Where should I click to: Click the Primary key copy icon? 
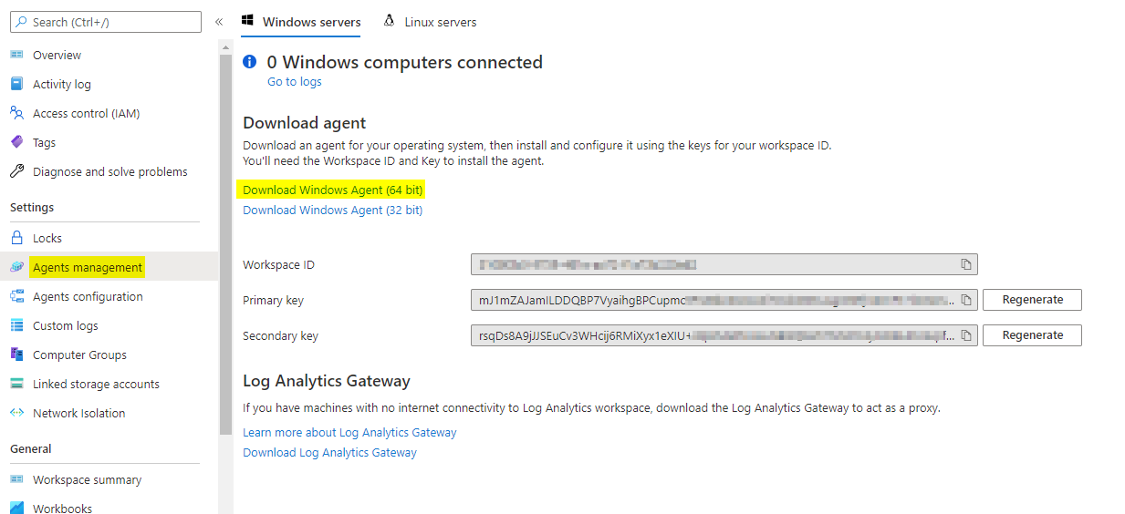(x=966, y=300)
